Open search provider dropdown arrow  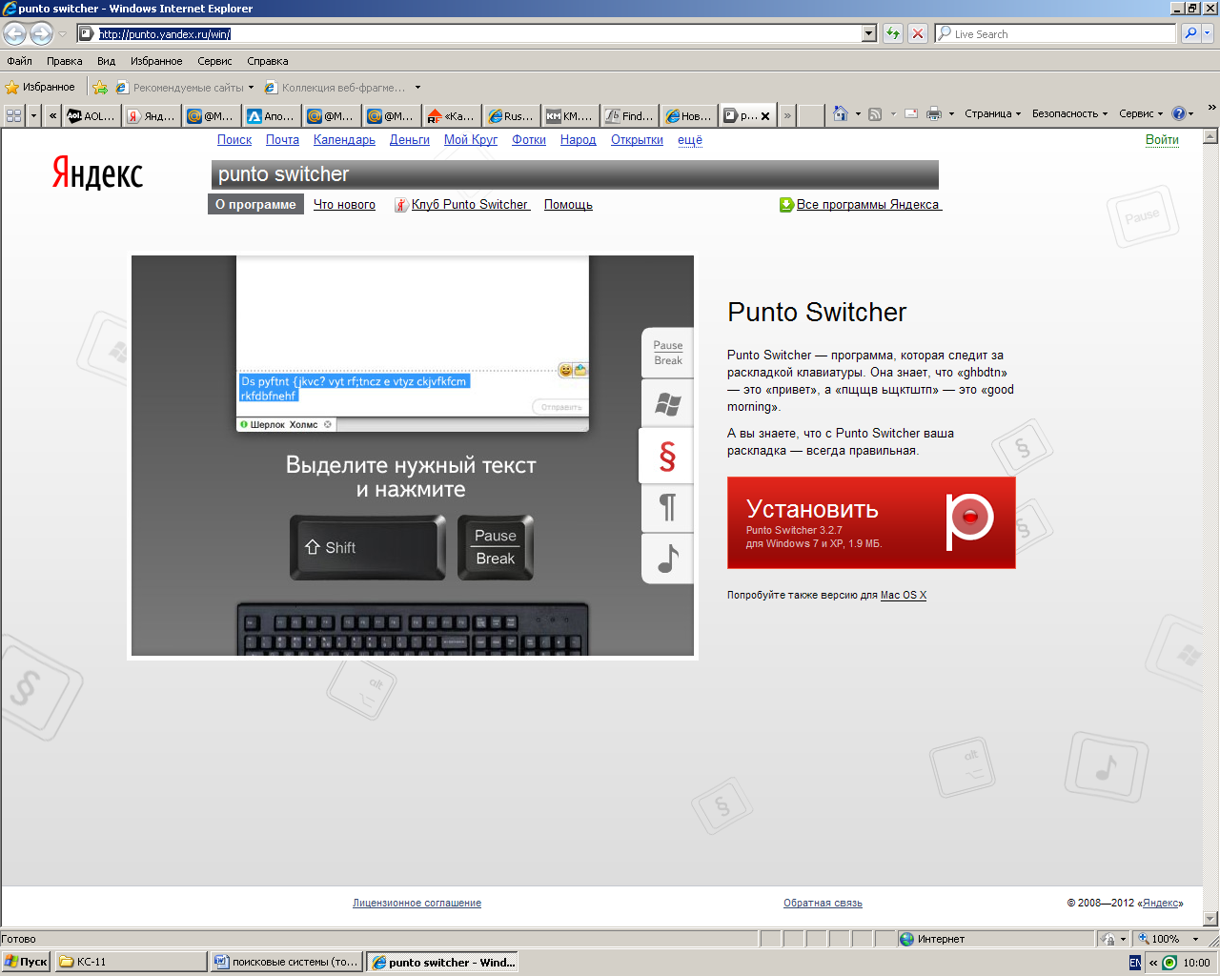[x=1208, y=33]
